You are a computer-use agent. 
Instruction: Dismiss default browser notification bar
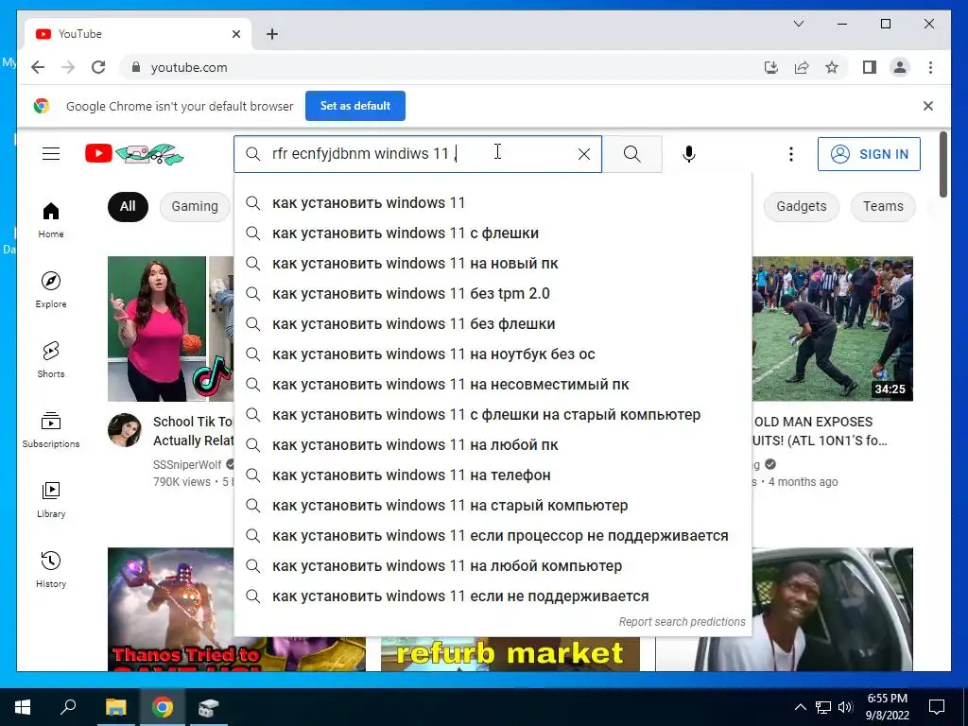(928, 106)
